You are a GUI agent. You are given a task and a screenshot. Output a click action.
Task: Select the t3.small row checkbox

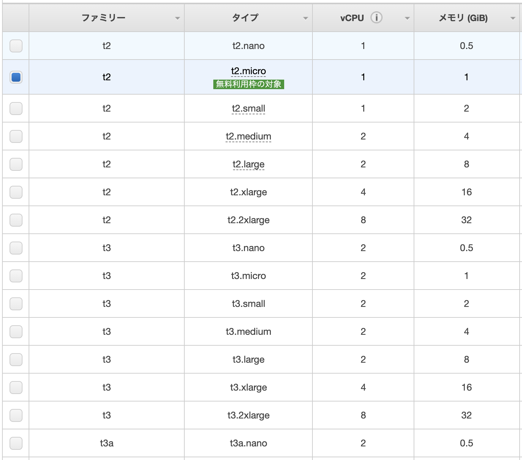click(16, 304)
